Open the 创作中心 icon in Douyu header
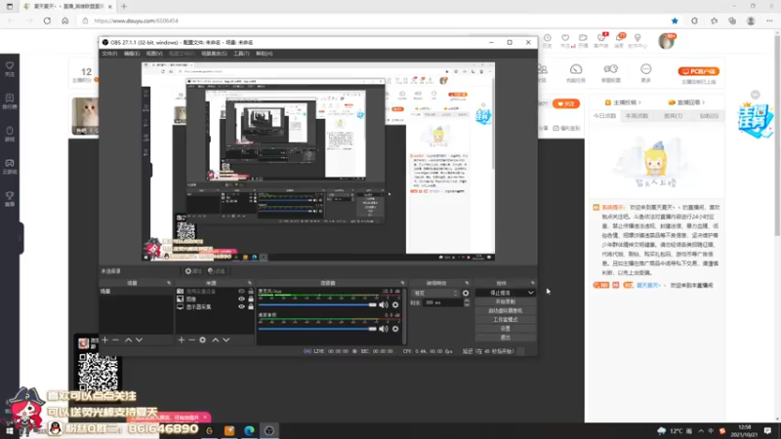Viewport: 781px width, 439px height. tap(637, 41)
